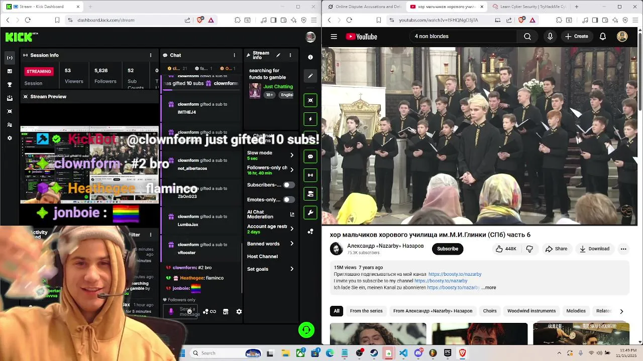Open Kick analytics bar chart sidebar icon
Image resolution: width=643 pixels, height=361 pixels.
click(x=10, y=71)
